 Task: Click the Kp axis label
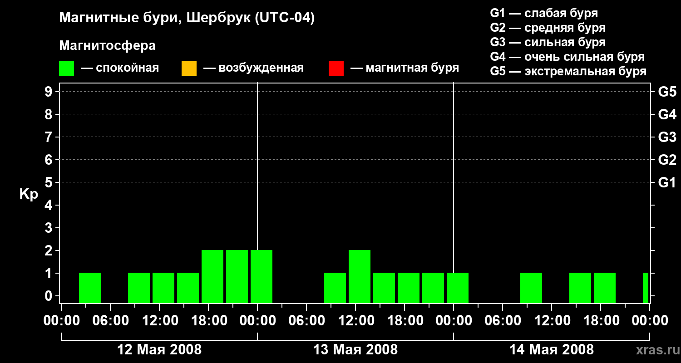coord(29,195)
